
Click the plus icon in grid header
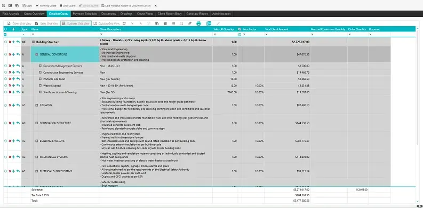coord(13,29)
